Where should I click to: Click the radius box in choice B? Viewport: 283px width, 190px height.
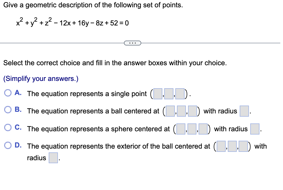(244, 111)
